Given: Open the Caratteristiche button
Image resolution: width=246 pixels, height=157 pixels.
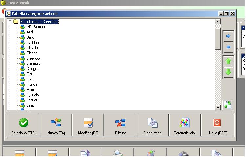Looking at the screenshot, I should 185,125.
